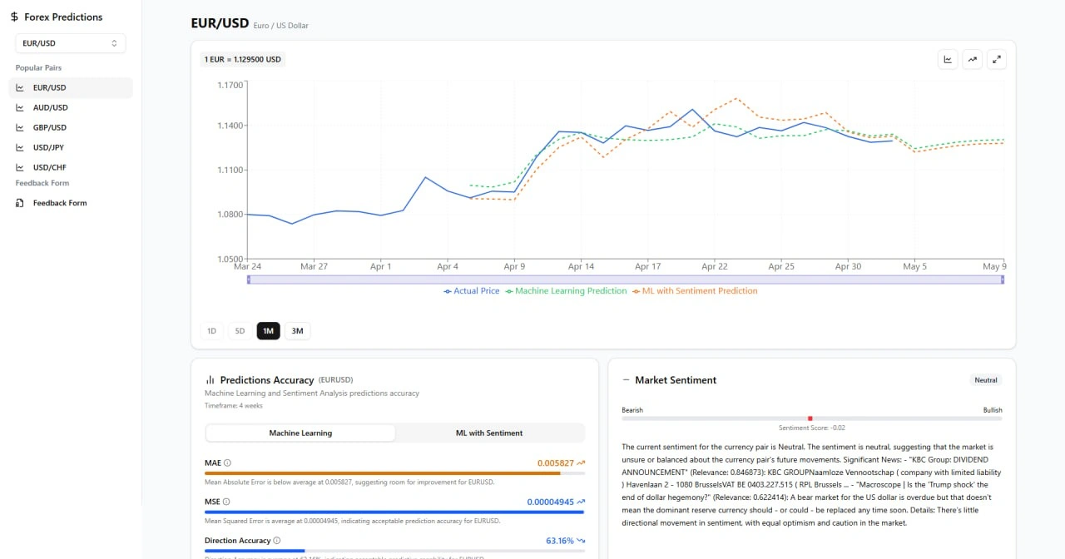This screenshot has height=559, width=1065.
Task: Click the chart range brush below the graph
Action: click(x=624, y=279)
